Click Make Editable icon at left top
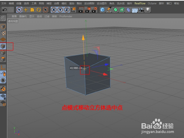This screenshot has width=184, height=138. coord(3,18)
